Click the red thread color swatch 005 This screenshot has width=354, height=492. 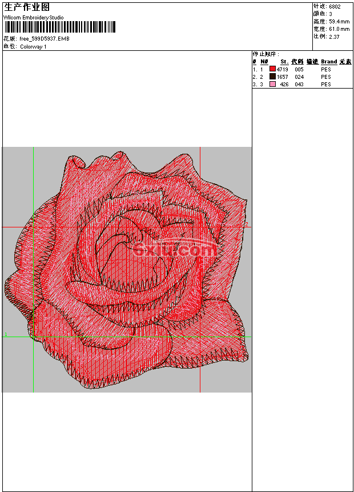[x=272, y=69]
